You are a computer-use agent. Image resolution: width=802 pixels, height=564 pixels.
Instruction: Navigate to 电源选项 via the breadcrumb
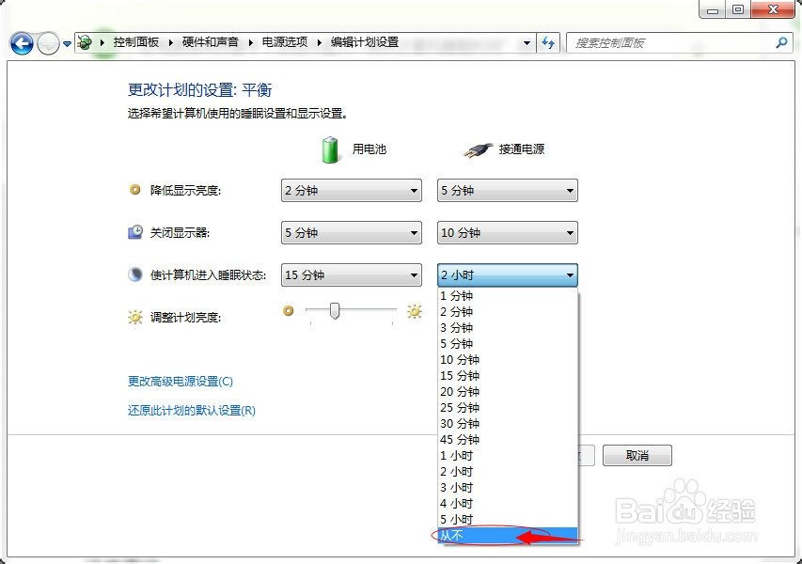[x=284, y=41]
